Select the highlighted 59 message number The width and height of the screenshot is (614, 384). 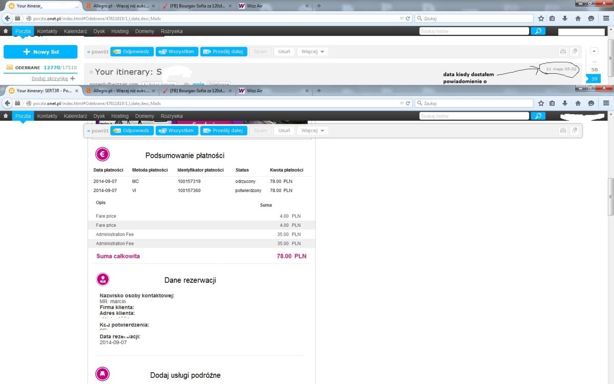point(594,79)
